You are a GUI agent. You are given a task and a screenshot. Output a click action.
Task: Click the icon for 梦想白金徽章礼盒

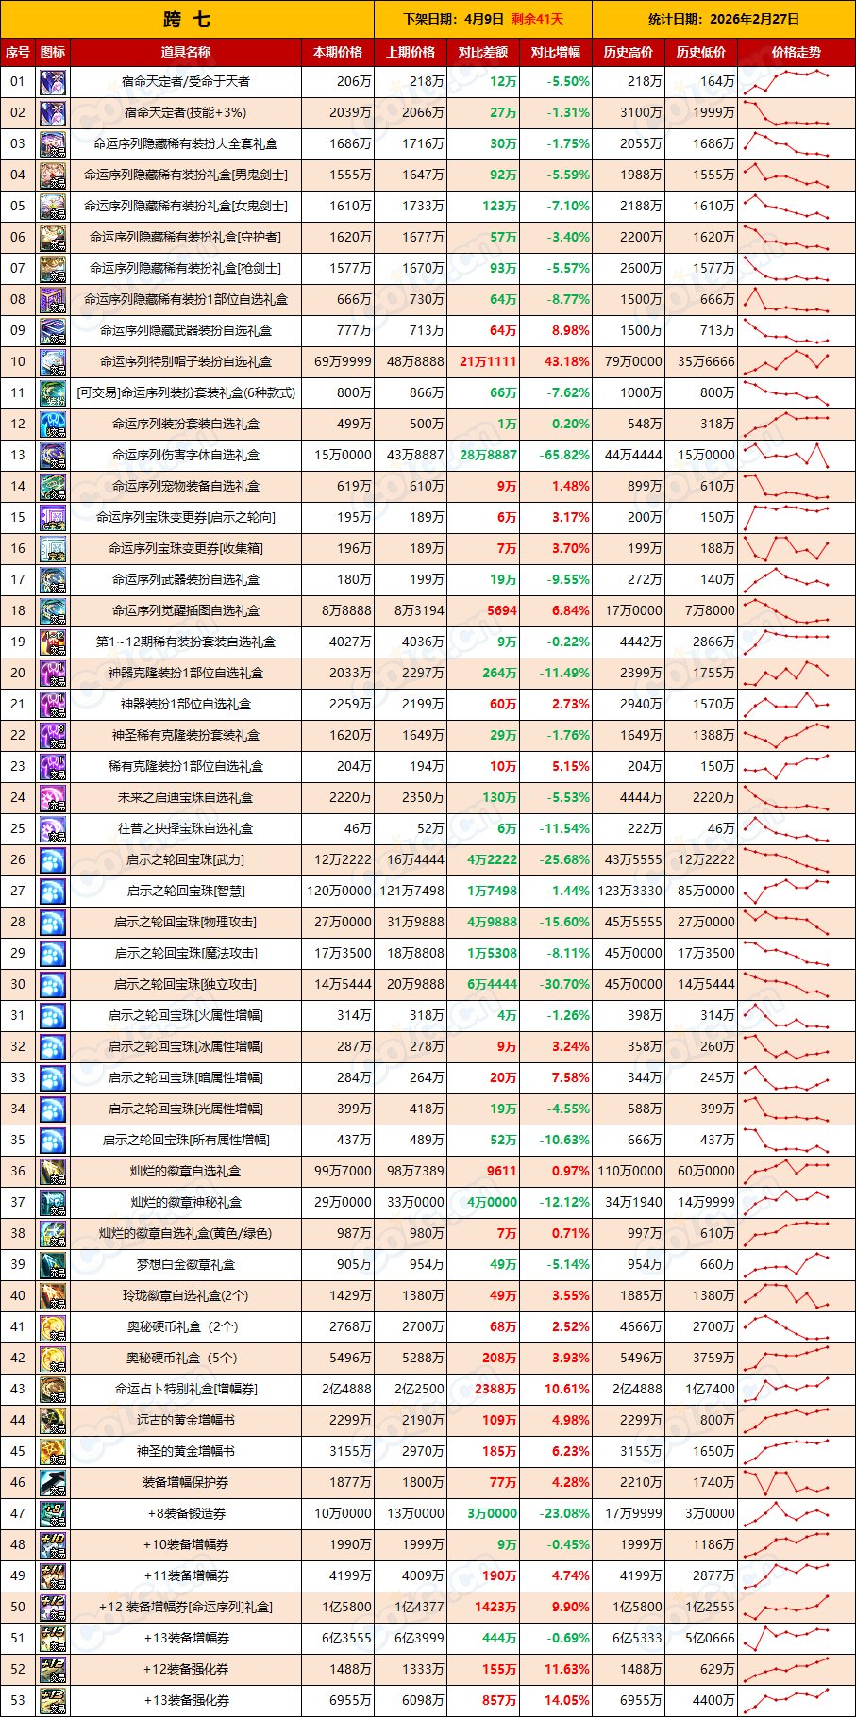tap(53, 1265)
